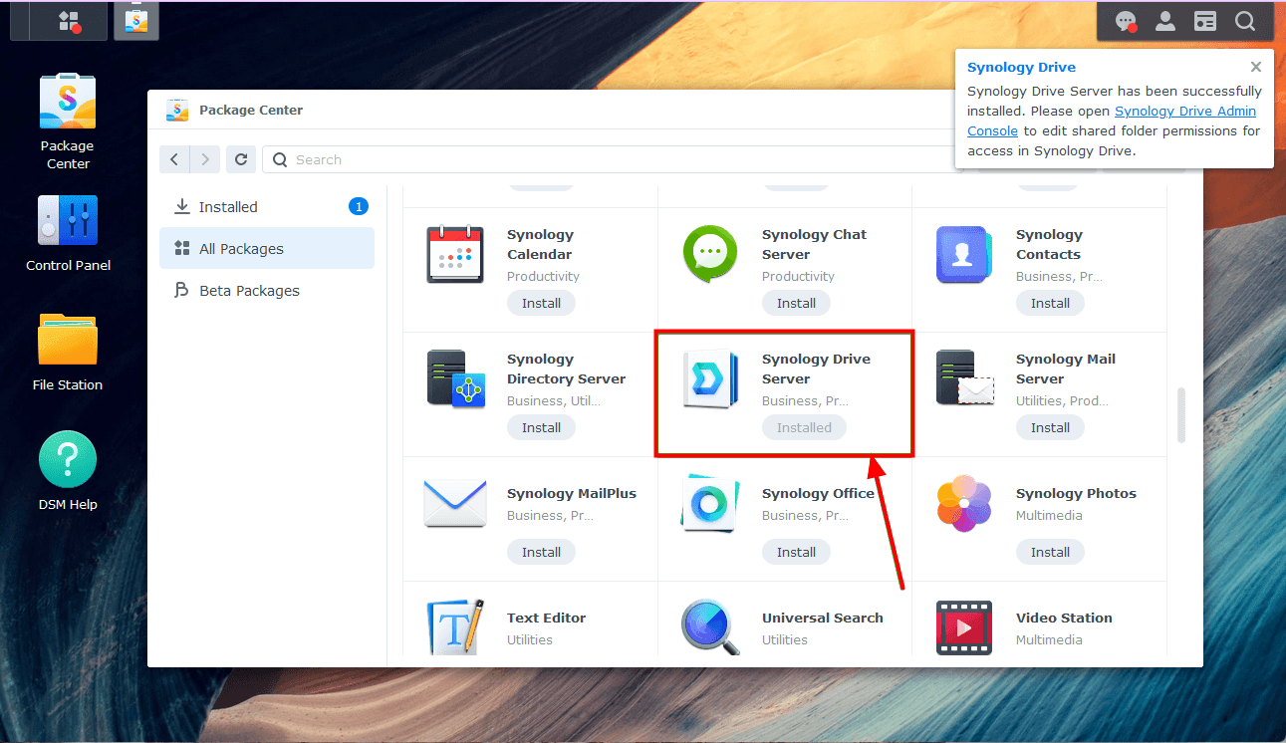Click the Universal Search package icon
Viewport: 1286px width, 743px height.
[x=710, y=626]
